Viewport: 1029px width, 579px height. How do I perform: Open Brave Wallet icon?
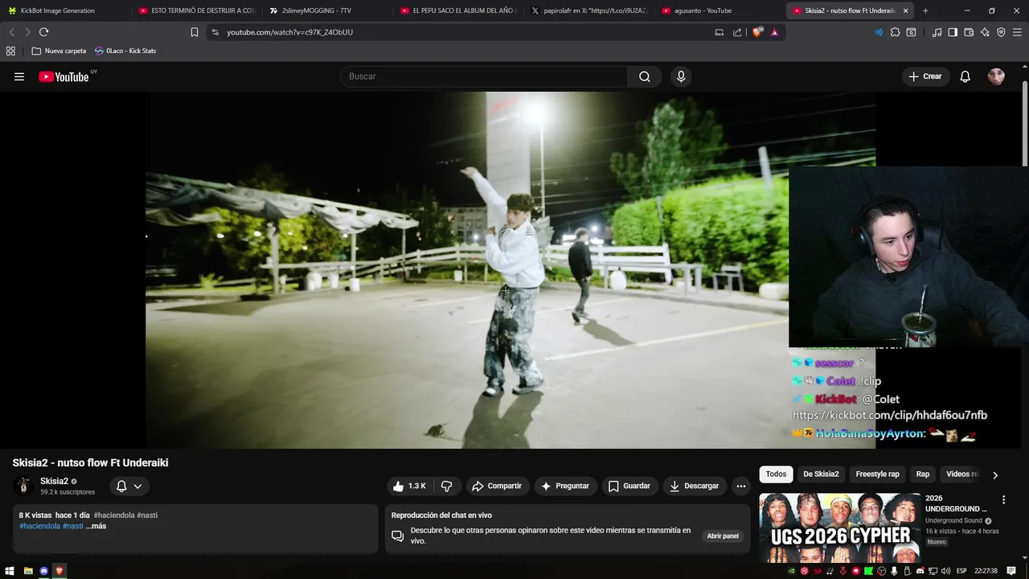click(969, 32)
